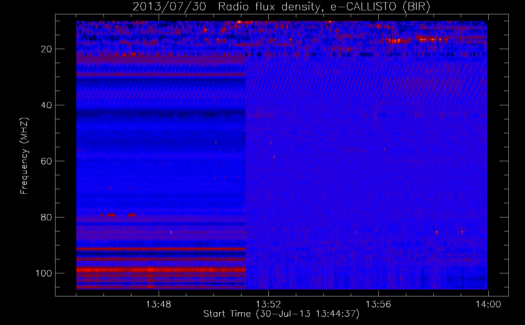Click the '14:00' time tick label
The height and width of the screenshot is (325, 525).
point(488,305)
